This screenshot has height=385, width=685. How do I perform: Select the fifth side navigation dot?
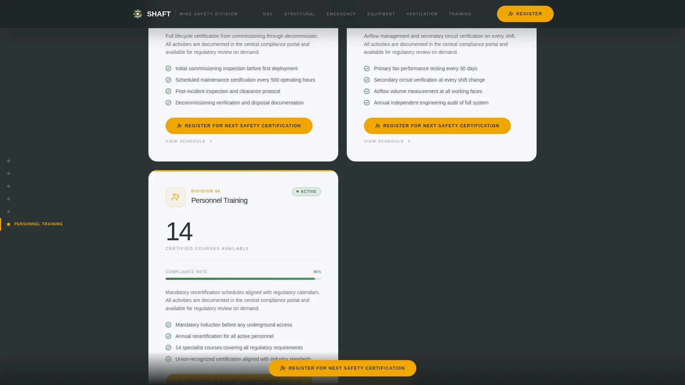9,211
